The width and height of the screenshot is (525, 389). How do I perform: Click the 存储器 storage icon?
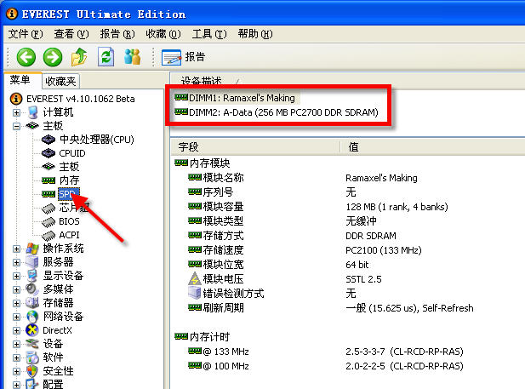pyautogui.click(x=32, y=303)
